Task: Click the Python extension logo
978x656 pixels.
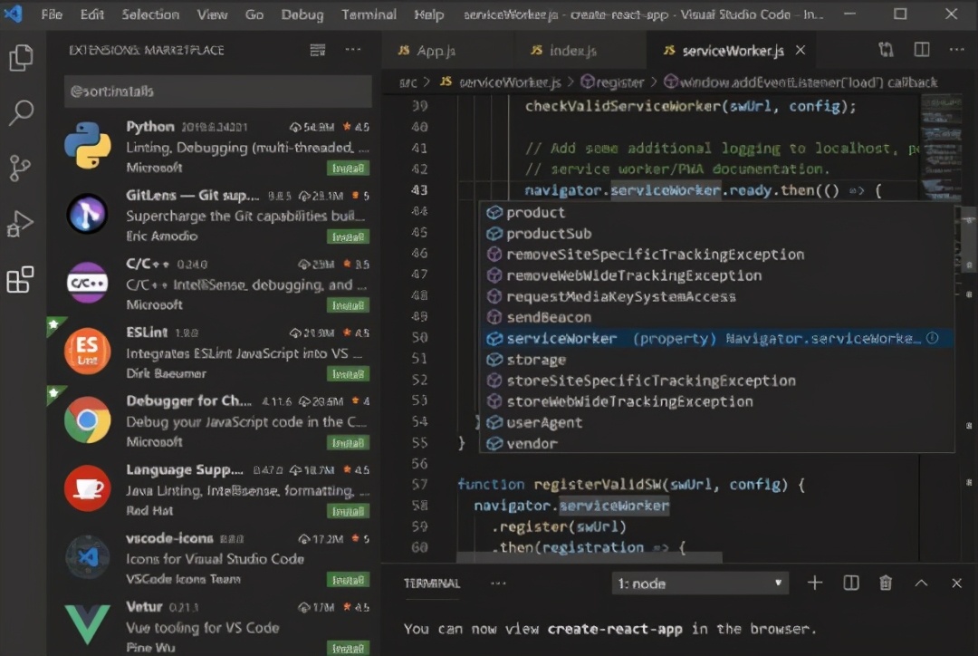Action: coord(87,146)
